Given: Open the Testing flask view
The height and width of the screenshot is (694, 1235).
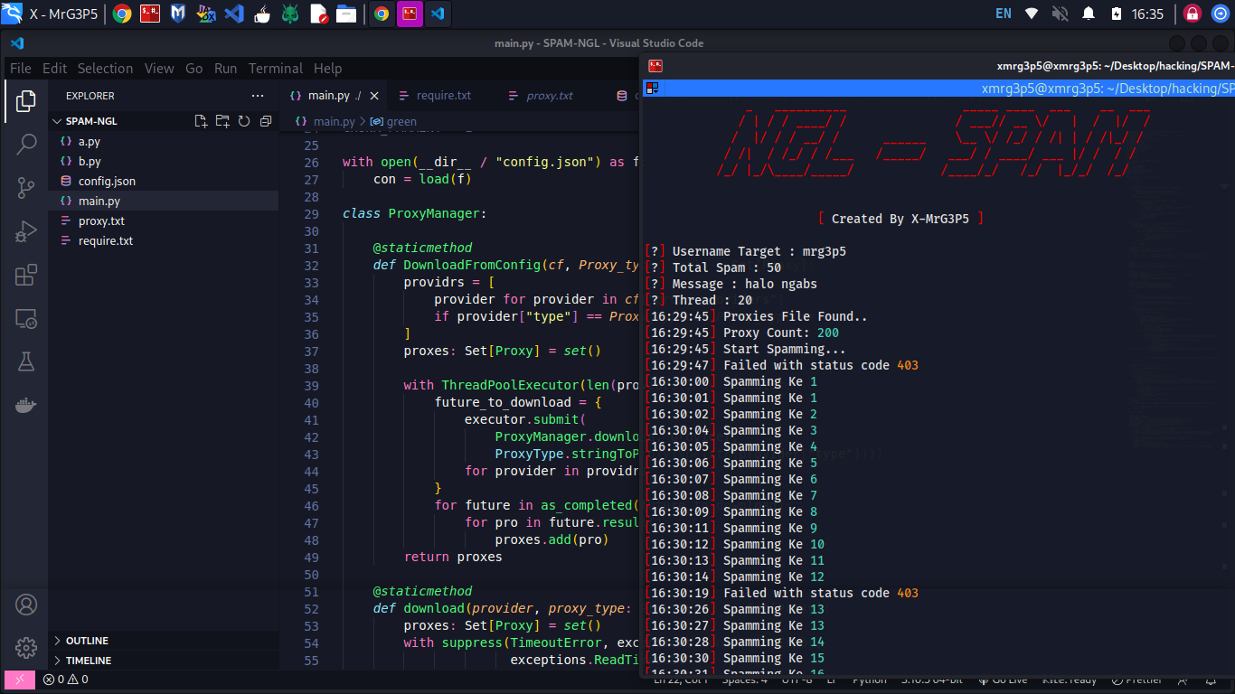Looking at the screenshot, I should click(x=26, y=361).
